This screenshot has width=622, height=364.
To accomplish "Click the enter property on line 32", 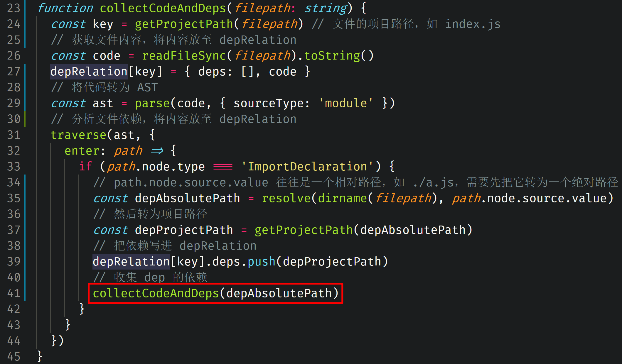I will point(82,151).
